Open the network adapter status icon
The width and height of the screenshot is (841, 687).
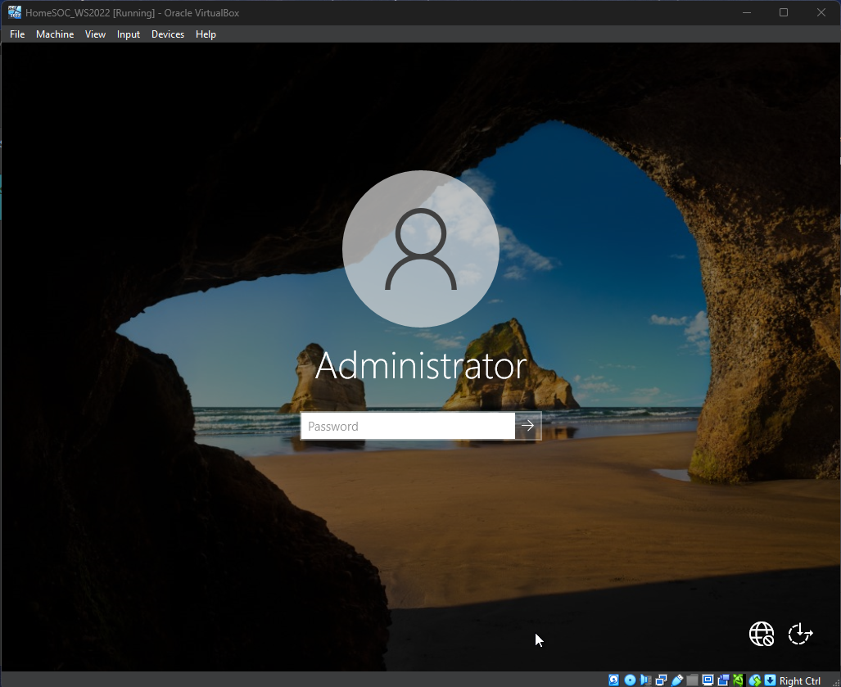[x=661, y=680]
